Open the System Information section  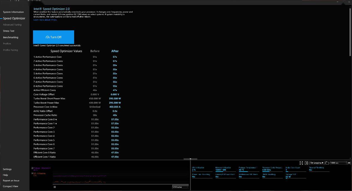13,12
